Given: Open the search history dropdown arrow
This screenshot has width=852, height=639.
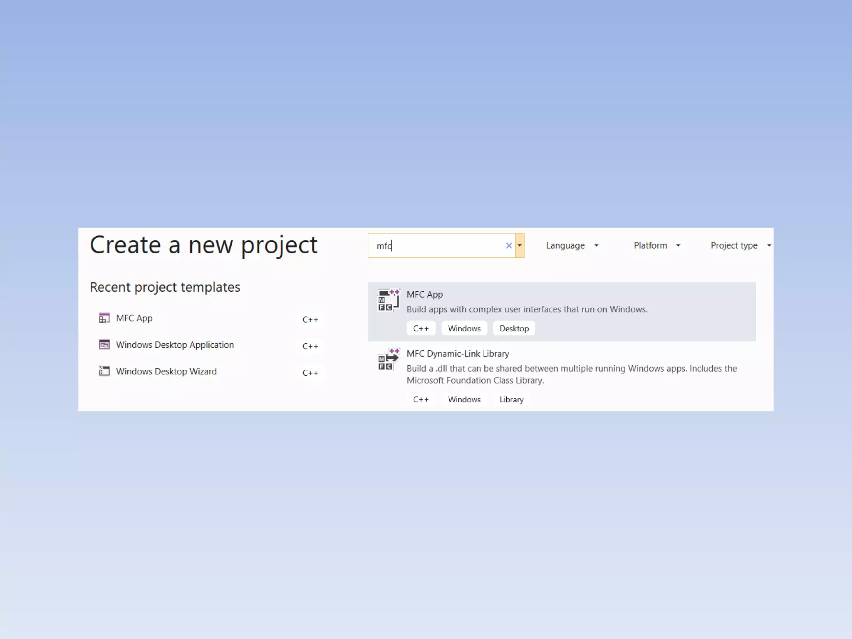Looking at the screenshot, I should [x=520, y=246].
